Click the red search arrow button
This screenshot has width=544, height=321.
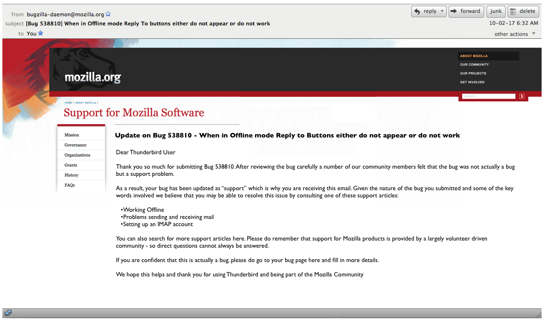pyautogui.click(x=521, y=96)
